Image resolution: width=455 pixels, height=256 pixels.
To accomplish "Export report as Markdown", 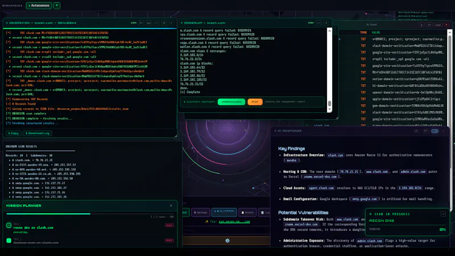I will [x=231, y=102].
